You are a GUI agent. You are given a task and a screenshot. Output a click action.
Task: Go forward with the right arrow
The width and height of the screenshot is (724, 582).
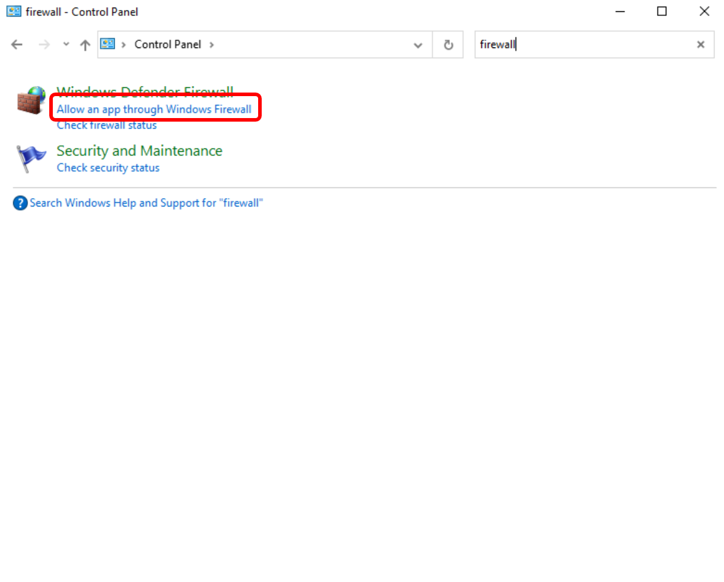(x=45, y=44)
